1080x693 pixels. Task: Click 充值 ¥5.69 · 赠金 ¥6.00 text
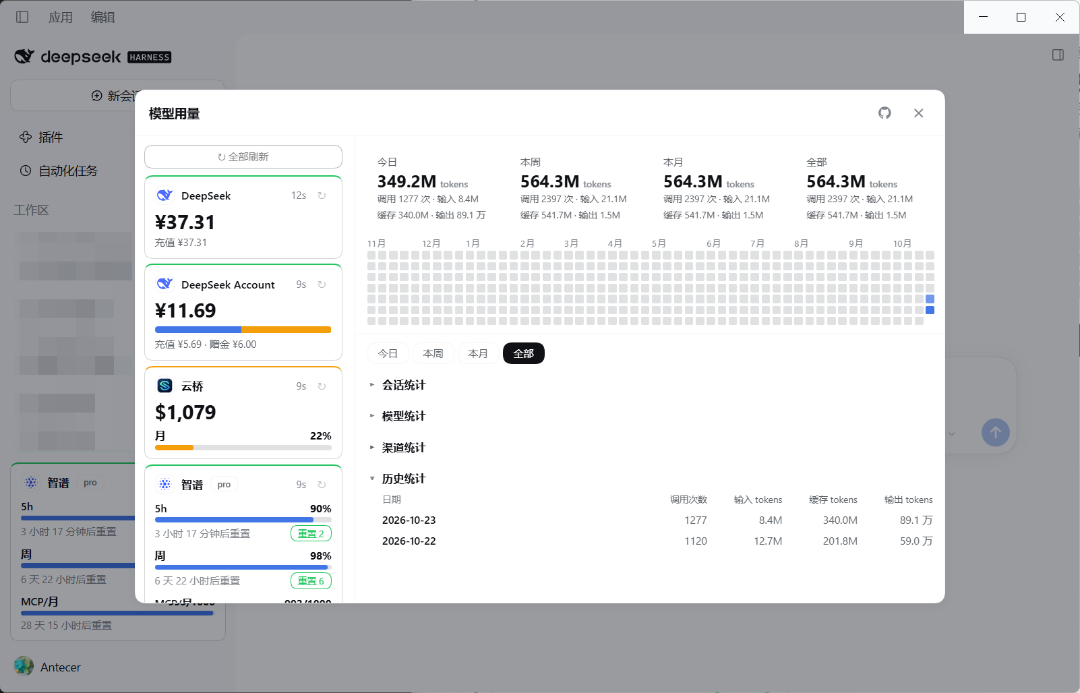[x=206, y=344]
